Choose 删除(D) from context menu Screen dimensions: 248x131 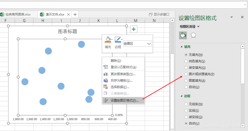pos(123,61)
